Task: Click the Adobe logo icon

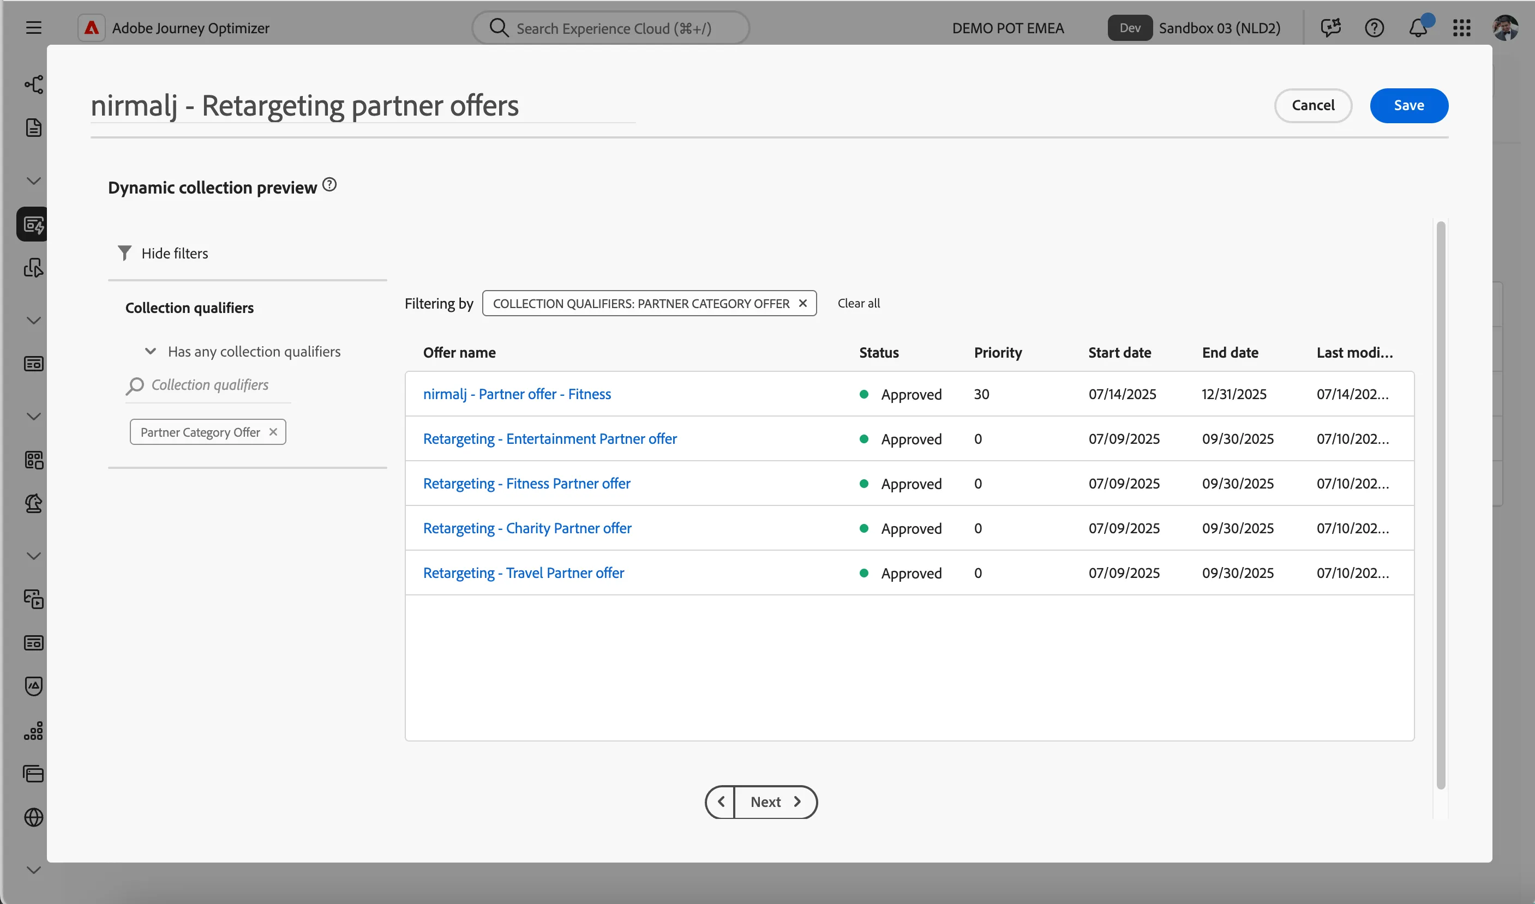Action: (x=92, y=28)
